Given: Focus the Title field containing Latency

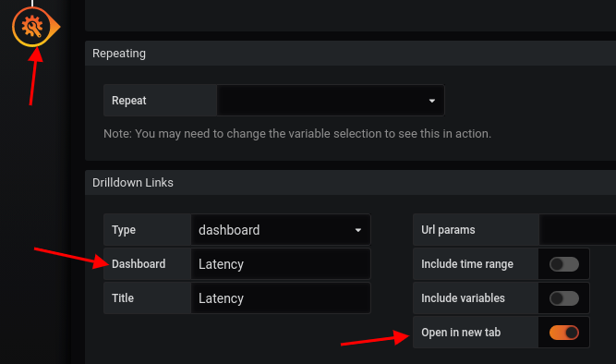Looking at the screenshot, I should tap(281, 298).
